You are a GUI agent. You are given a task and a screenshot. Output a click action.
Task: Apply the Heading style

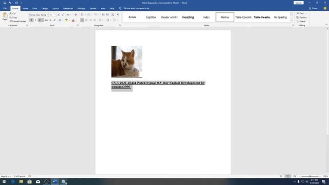pos(188,17)
